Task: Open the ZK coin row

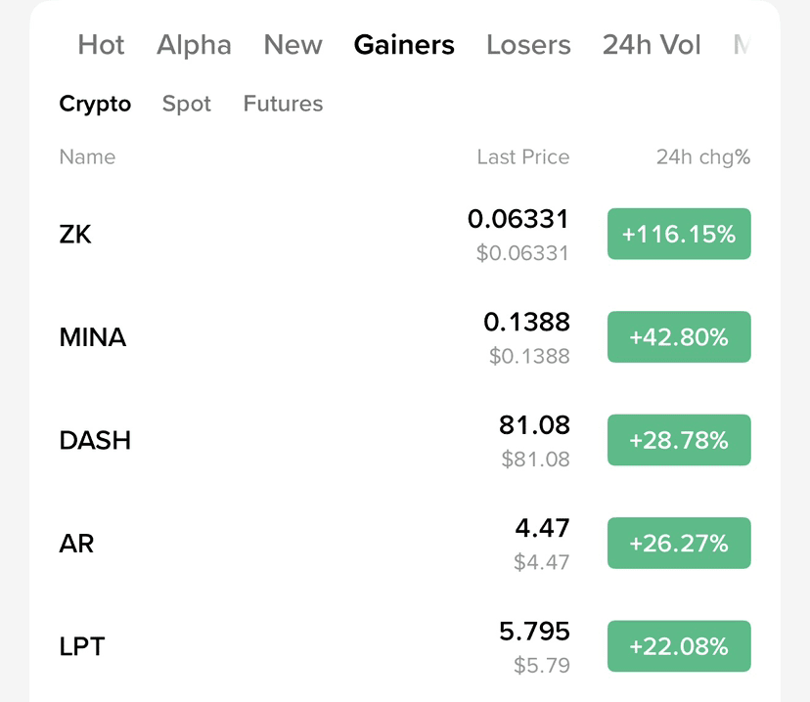Action: (405, 235)
